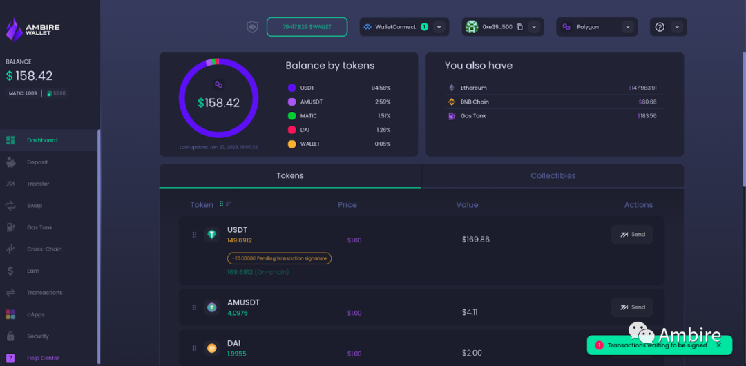Send USDT using its Send button
The image size is (746, 366).
[632, 235]
